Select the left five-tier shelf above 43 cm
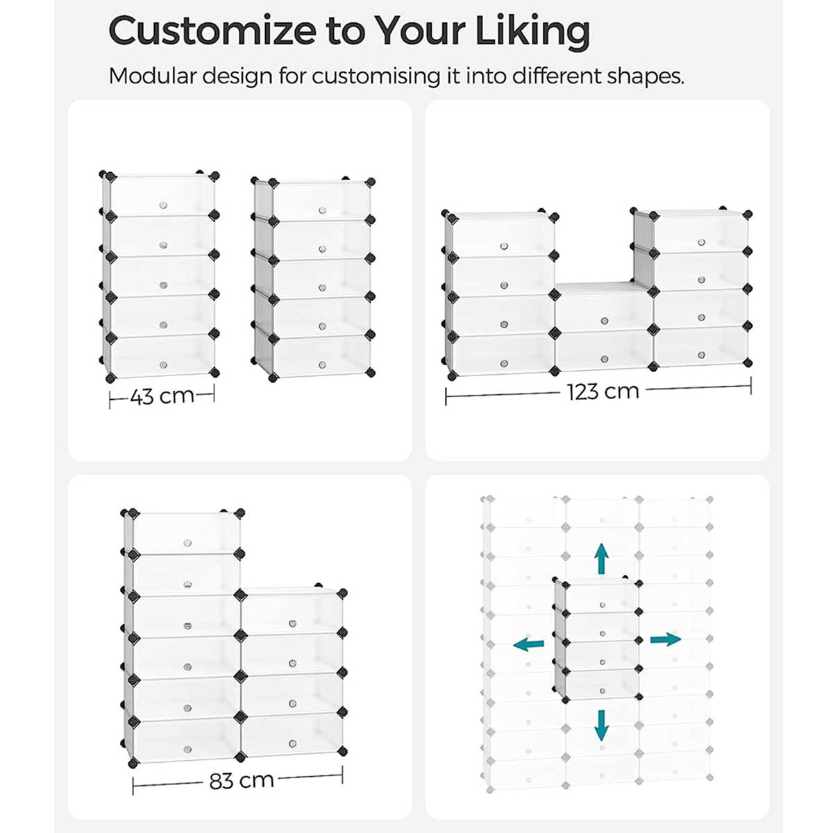833x833 pixels. point(159,278)
